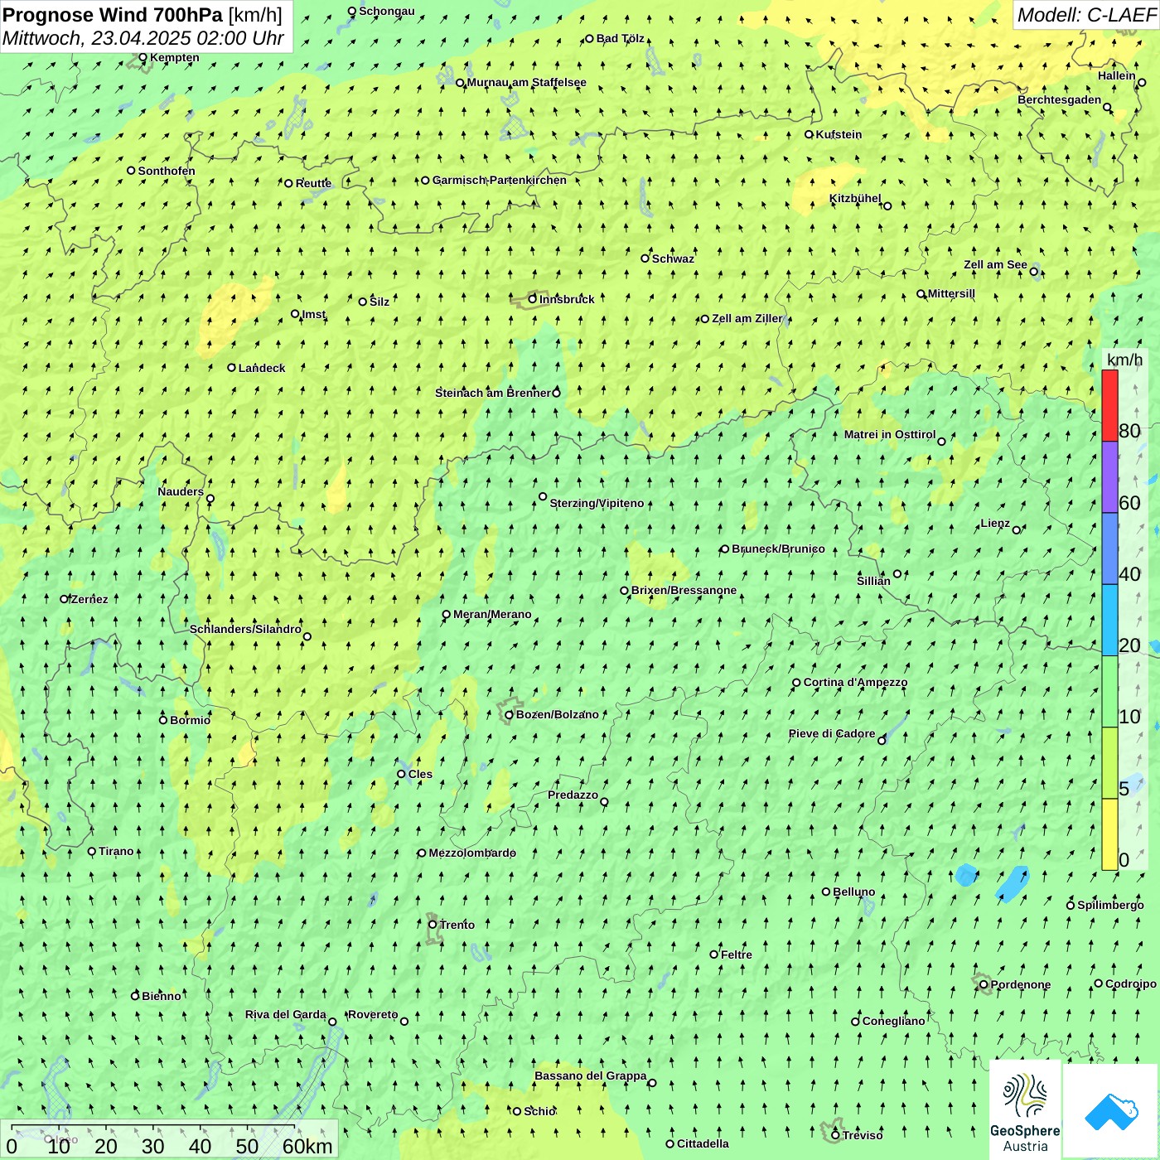Click the date 'Mittwoch, 23.04.2025 02:00 Uhr'

pyautogui.click(x=143, y=38)
